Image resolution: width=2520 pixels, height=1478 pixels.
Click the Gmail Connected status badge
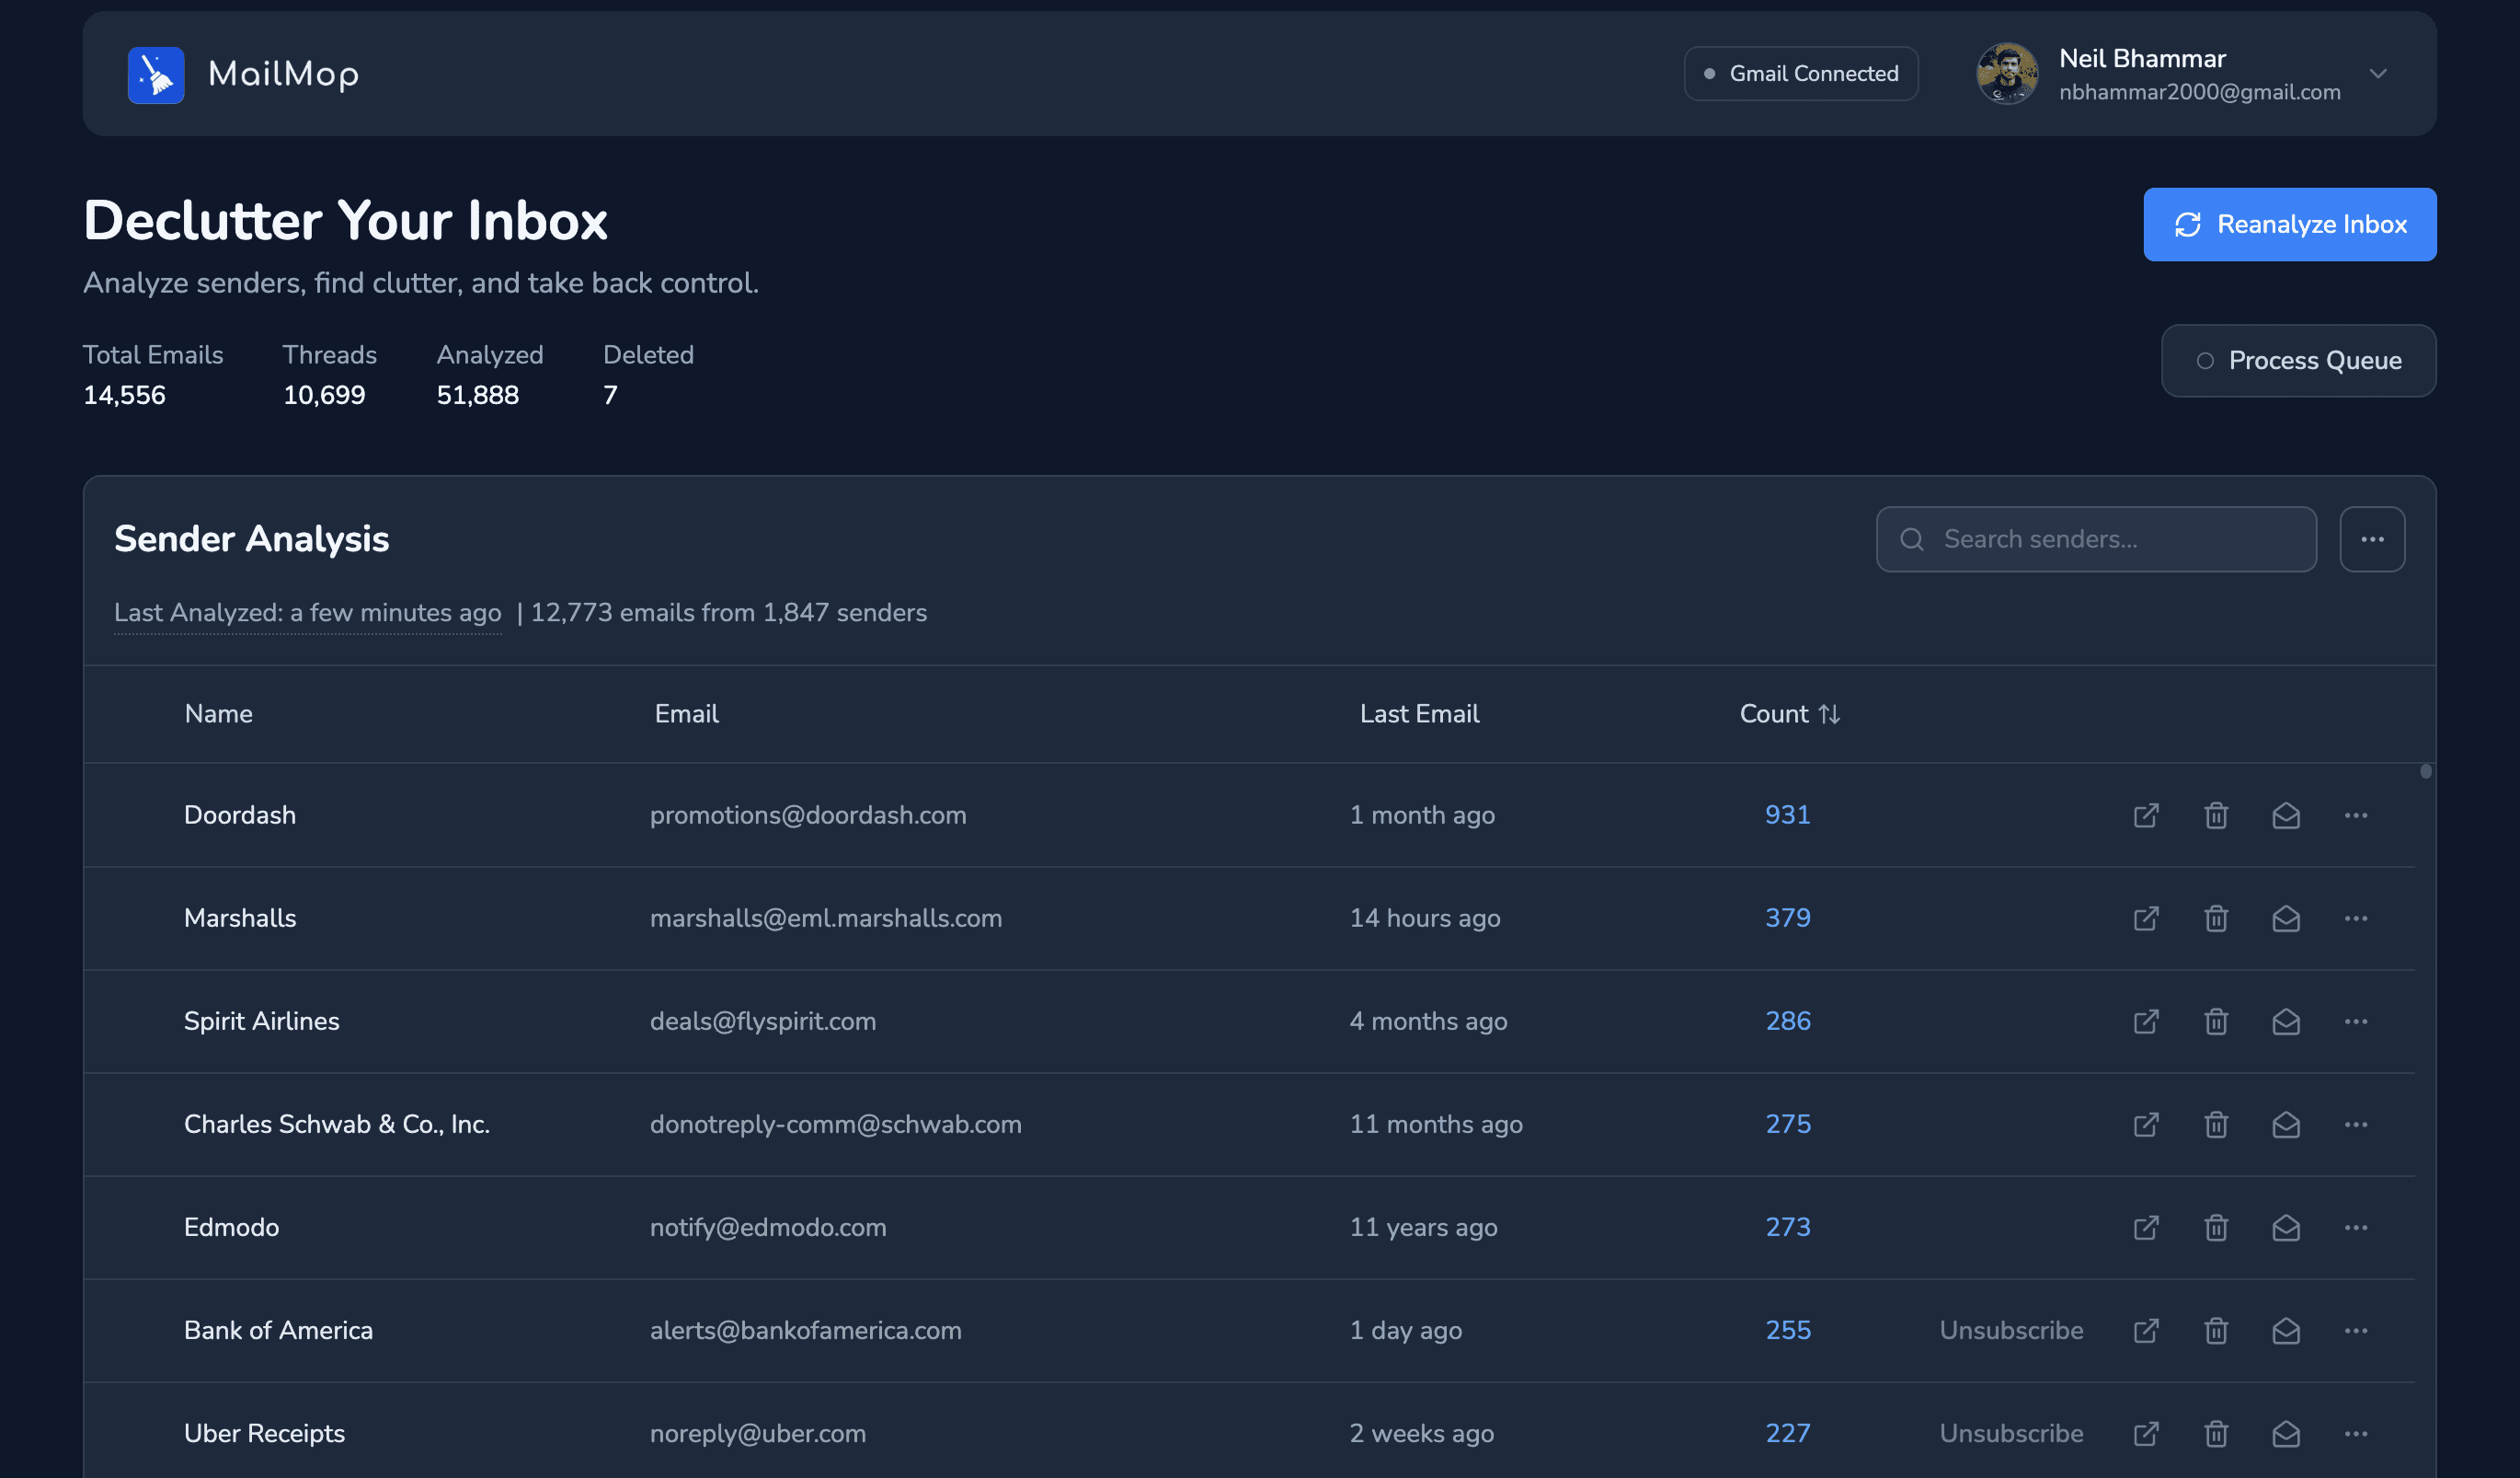coord(1801,73)
